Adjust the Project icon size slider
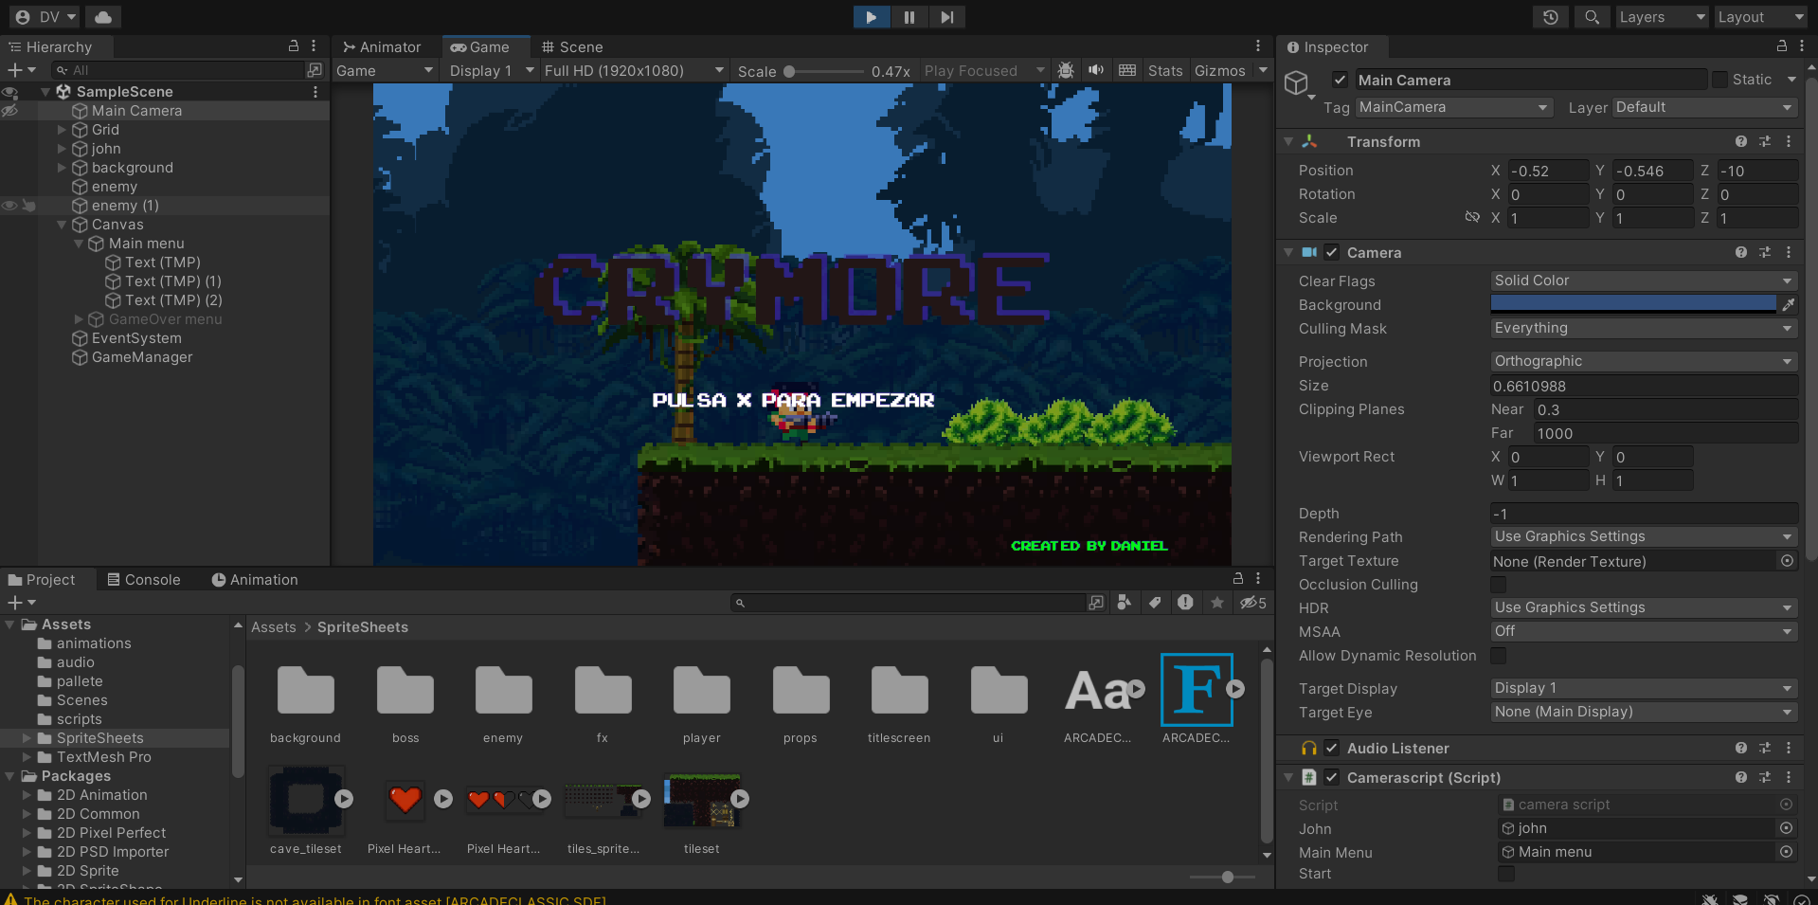This screenshot has height=905, width=1818. (1222, 877)
